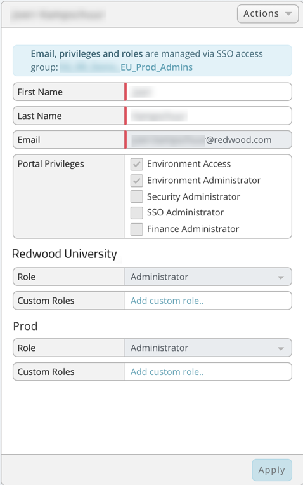This screenshot has width=303, height=485.
Task: Click the Redwood University Role arrow icon
Action: [x=281, y=277]
